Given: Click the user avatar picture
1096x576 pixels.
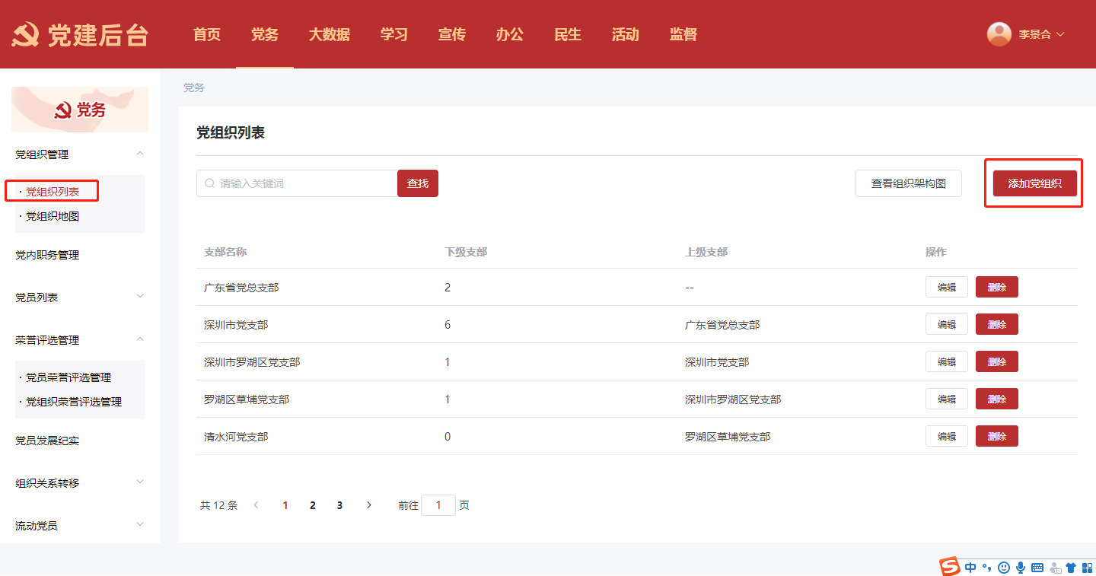Looking at the screenshot, I should 999,34.
